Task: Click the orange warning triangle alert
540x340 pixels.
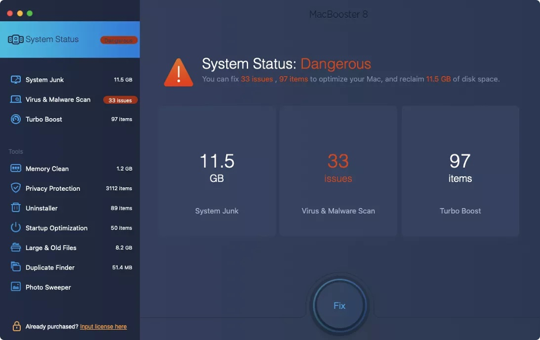Action: click(178, 70)
